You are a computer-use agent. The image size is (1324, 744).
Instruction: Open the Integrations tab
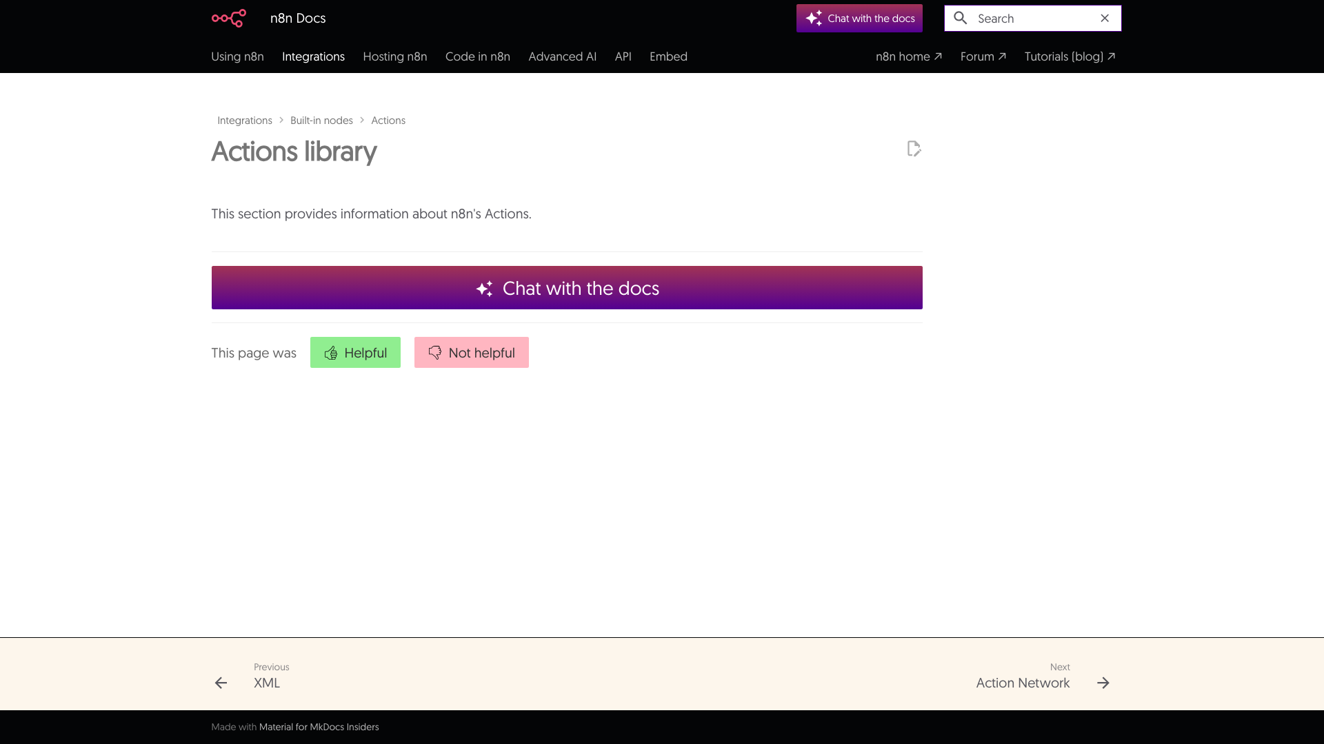click(x=313, y=56)
